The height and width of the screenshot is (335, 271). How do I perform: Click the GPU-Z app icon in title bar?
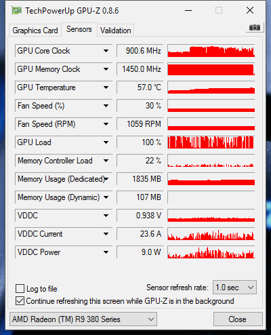pos(17,11)
